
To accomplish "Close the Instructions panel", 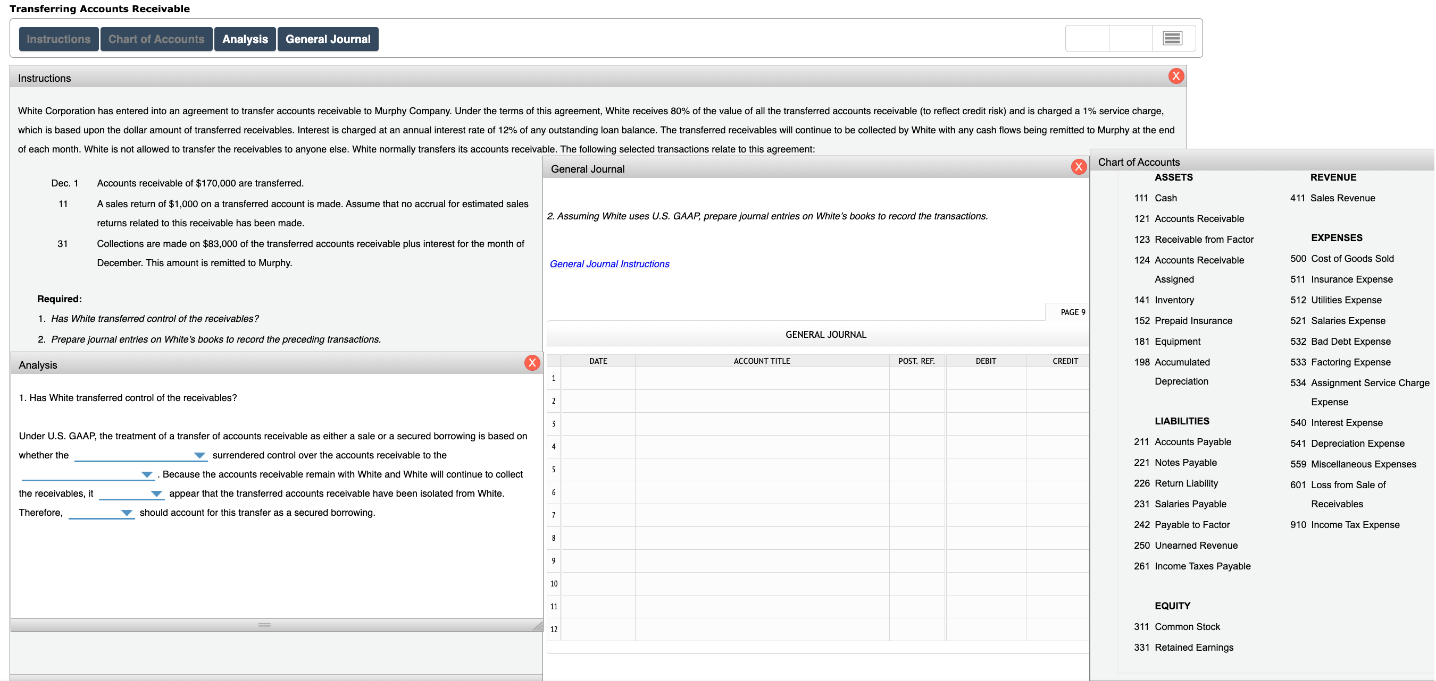I will coord(1176,76).
